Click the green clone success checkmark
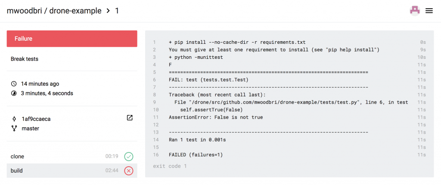Screen dimensions: 441x186 (128, 156)
